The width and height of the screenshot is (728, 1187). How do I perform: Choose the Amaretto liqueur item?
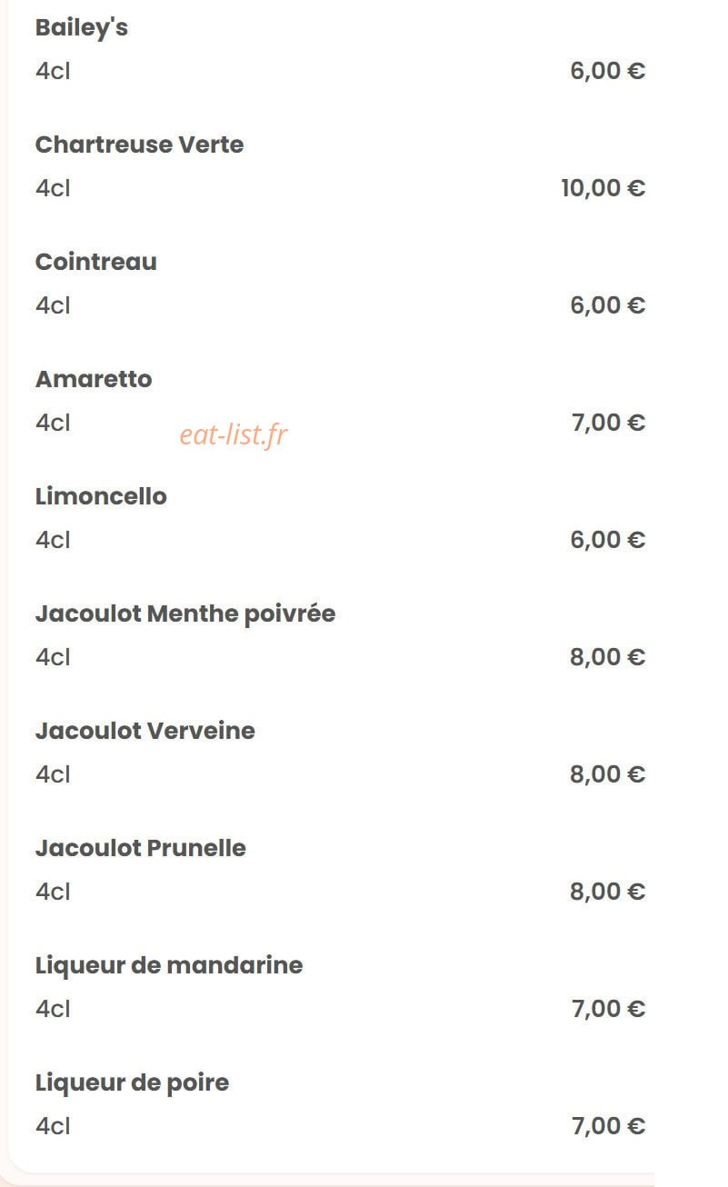(x=94, y=379)
